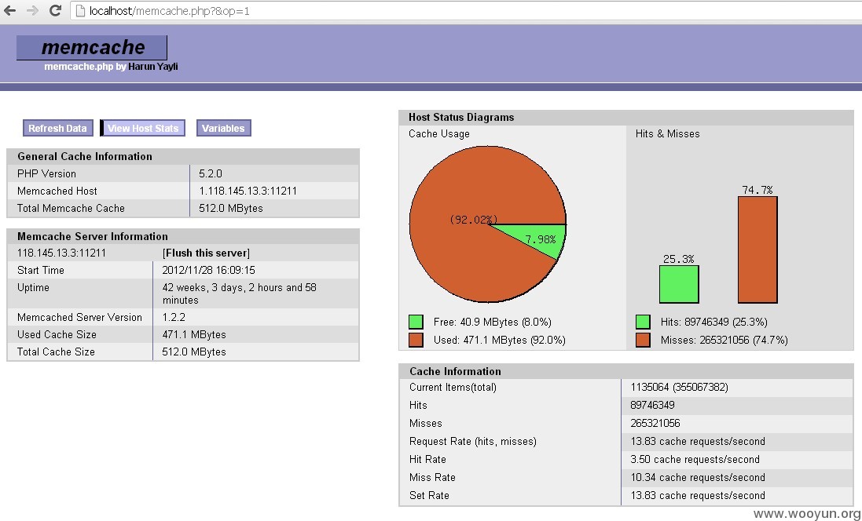Click the Used Cache Size 471.1 MBytes value
The width and height of the screenshot is (862, 521).
pyautogui.click(x=194, y=334)
